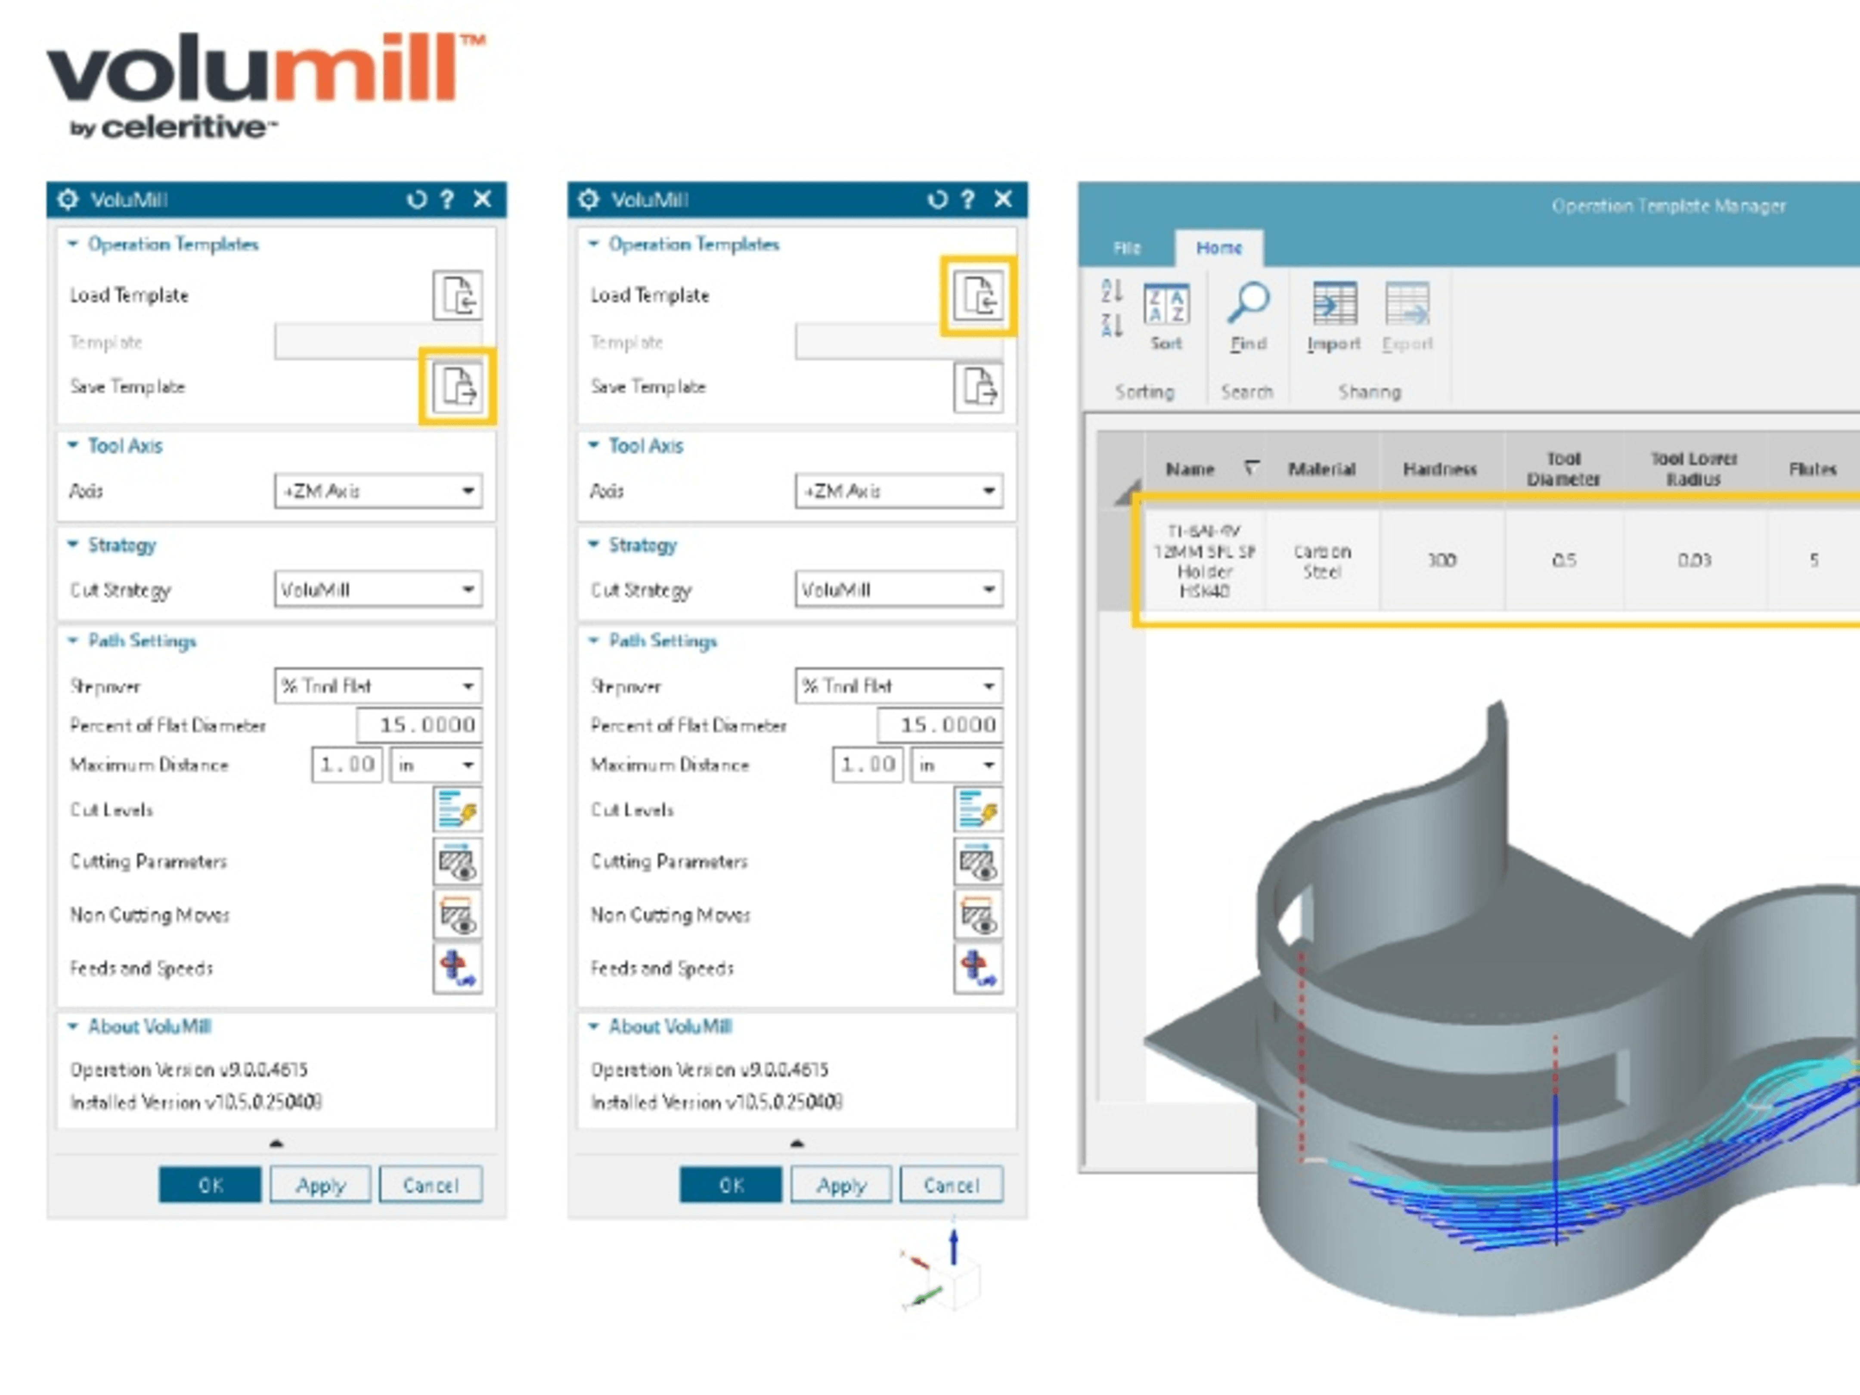Viewport: 1860px width, 1395px height.
Task: Click the Save Template icon in the left dialog
Action: (459, 388)
